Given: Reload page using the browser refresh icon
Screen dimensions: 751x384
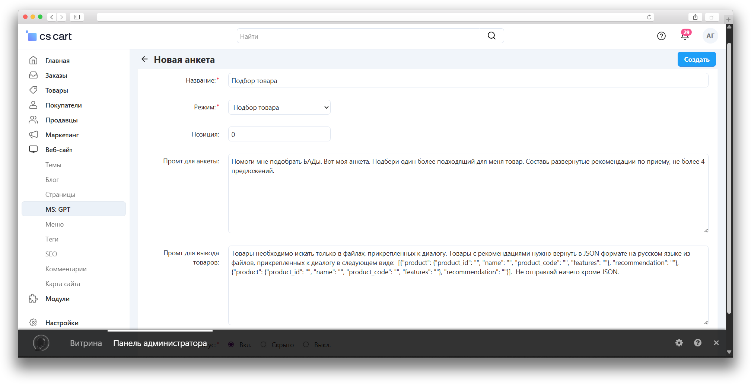Looking at the screenshot, I should tap(649, 17).
